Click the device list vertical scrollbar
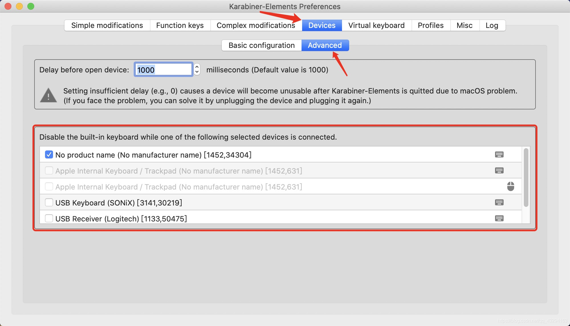 526,177
